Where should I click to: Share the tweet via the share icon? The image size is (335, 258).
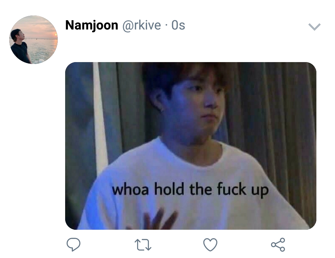(278, 245)
